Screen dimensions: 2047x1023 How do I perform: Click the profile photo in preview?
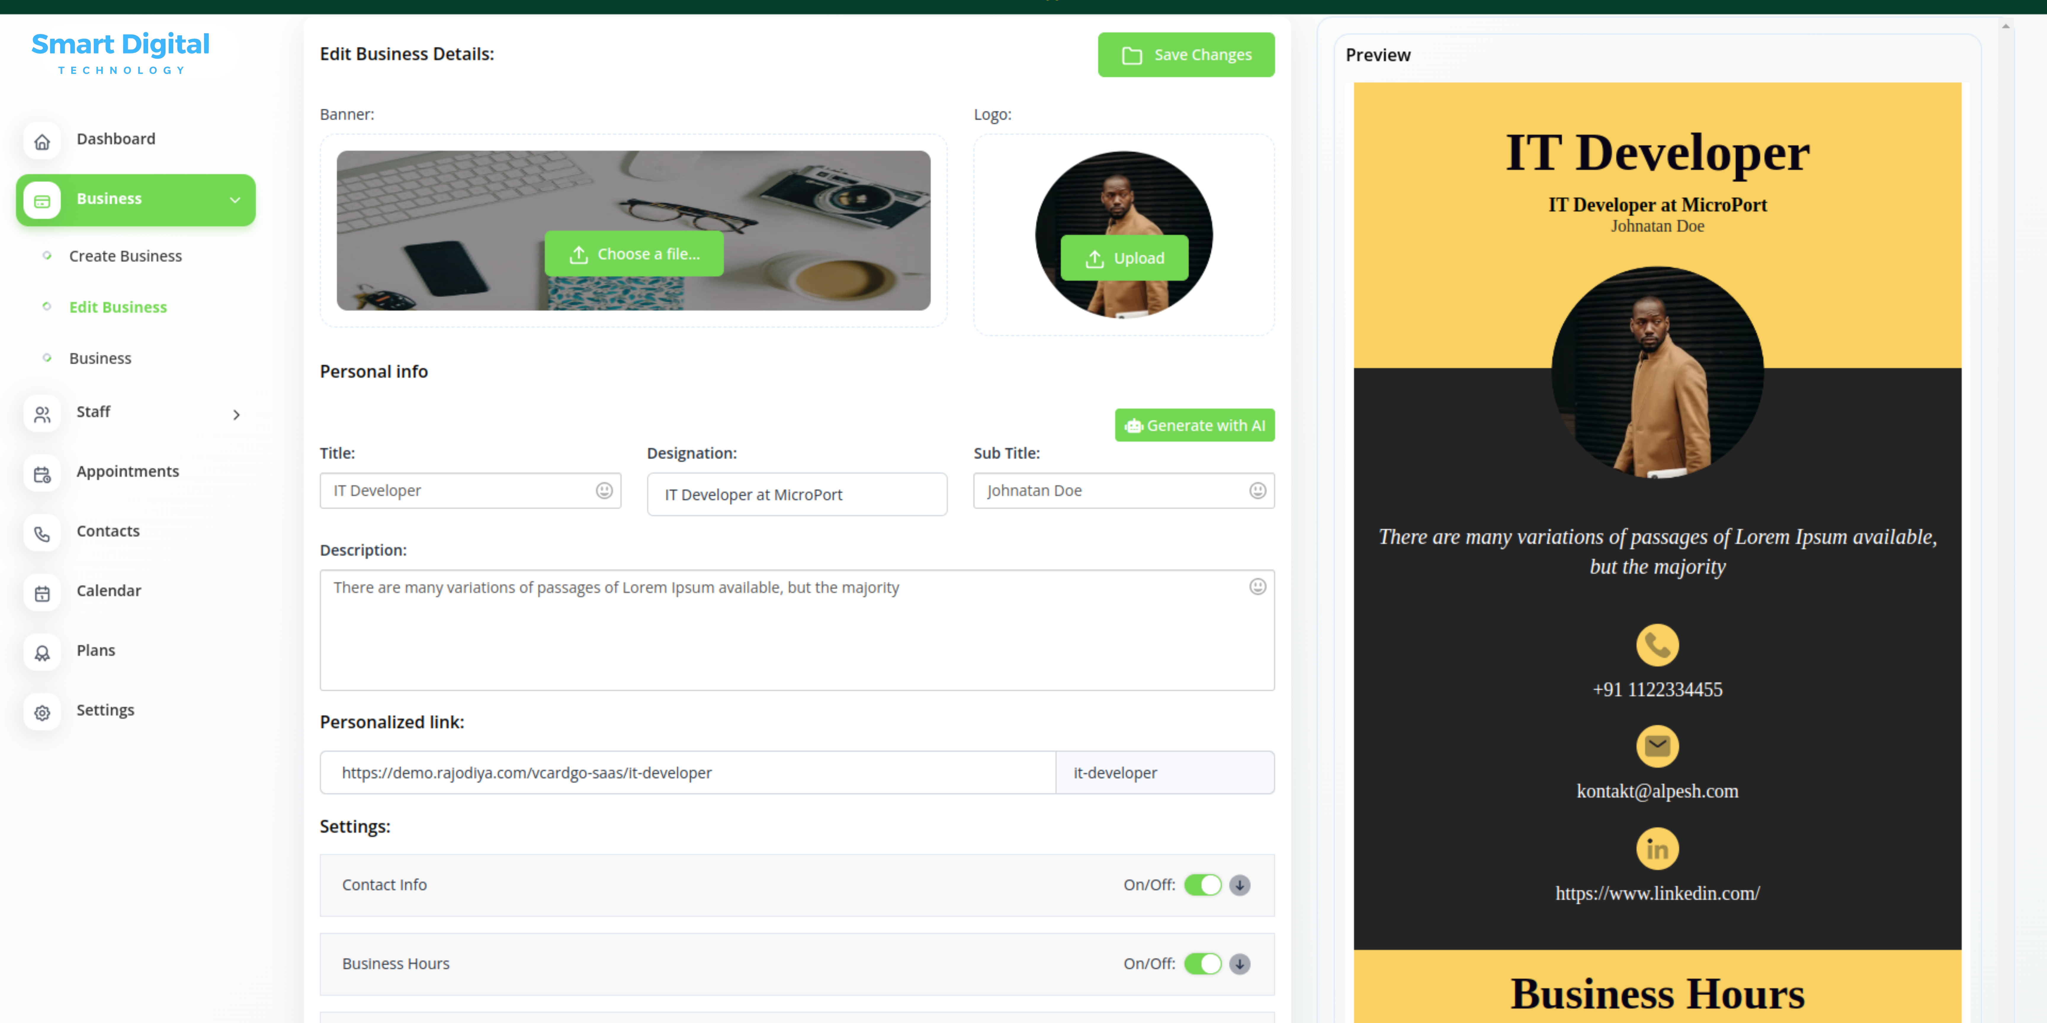[x=1657, y=372]
